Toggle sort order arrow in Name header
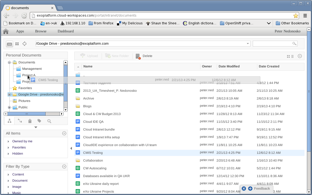This screenshot has width=312, height=195. pos(78,67)
